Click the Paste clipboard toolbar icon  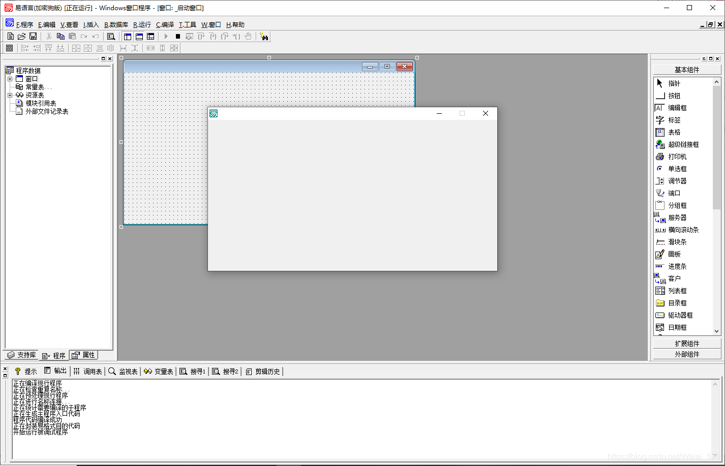coord(72,37)
